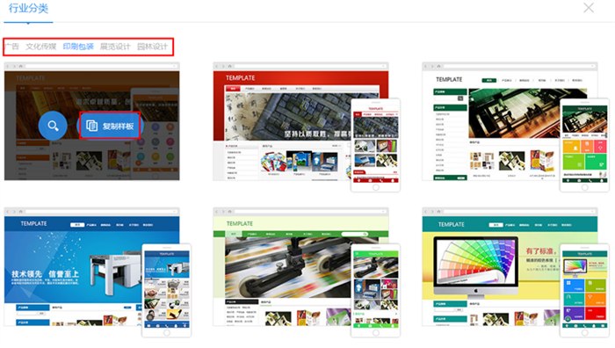This screenshot has width=615, height=348.
Task: Click the magnifier preview icon on orange template
Action: (x=53, y=126)
